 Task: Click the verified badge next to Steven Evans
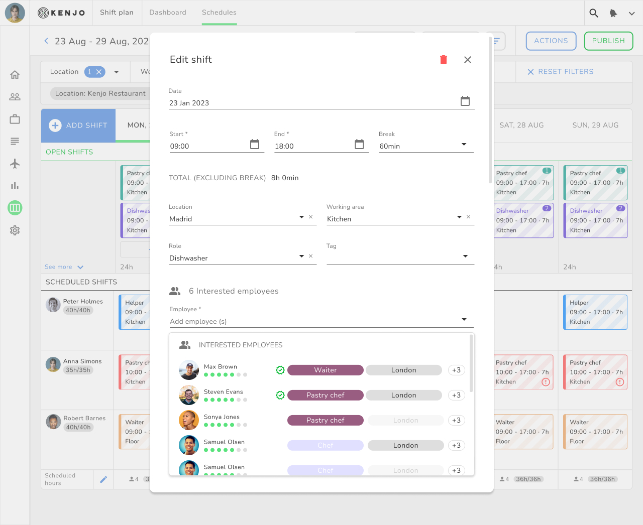click(280, 395)
